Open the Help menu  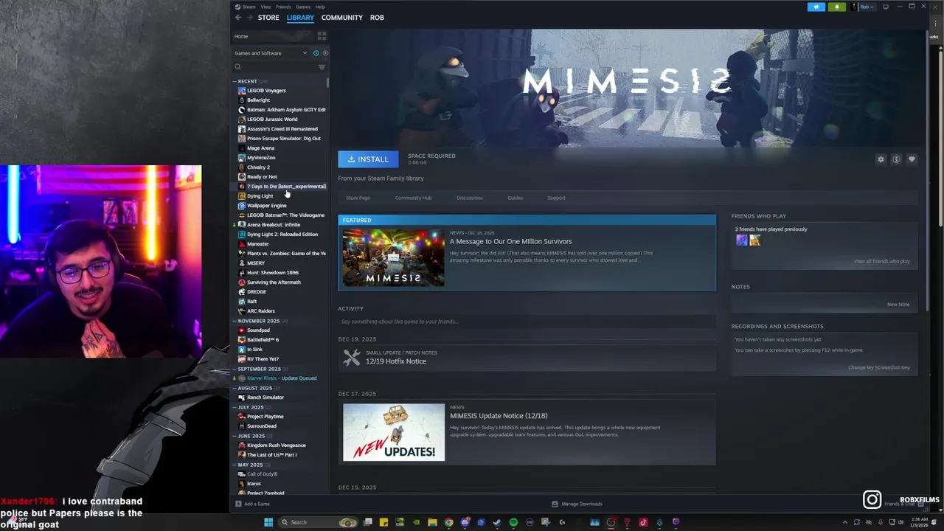[320, 7]
